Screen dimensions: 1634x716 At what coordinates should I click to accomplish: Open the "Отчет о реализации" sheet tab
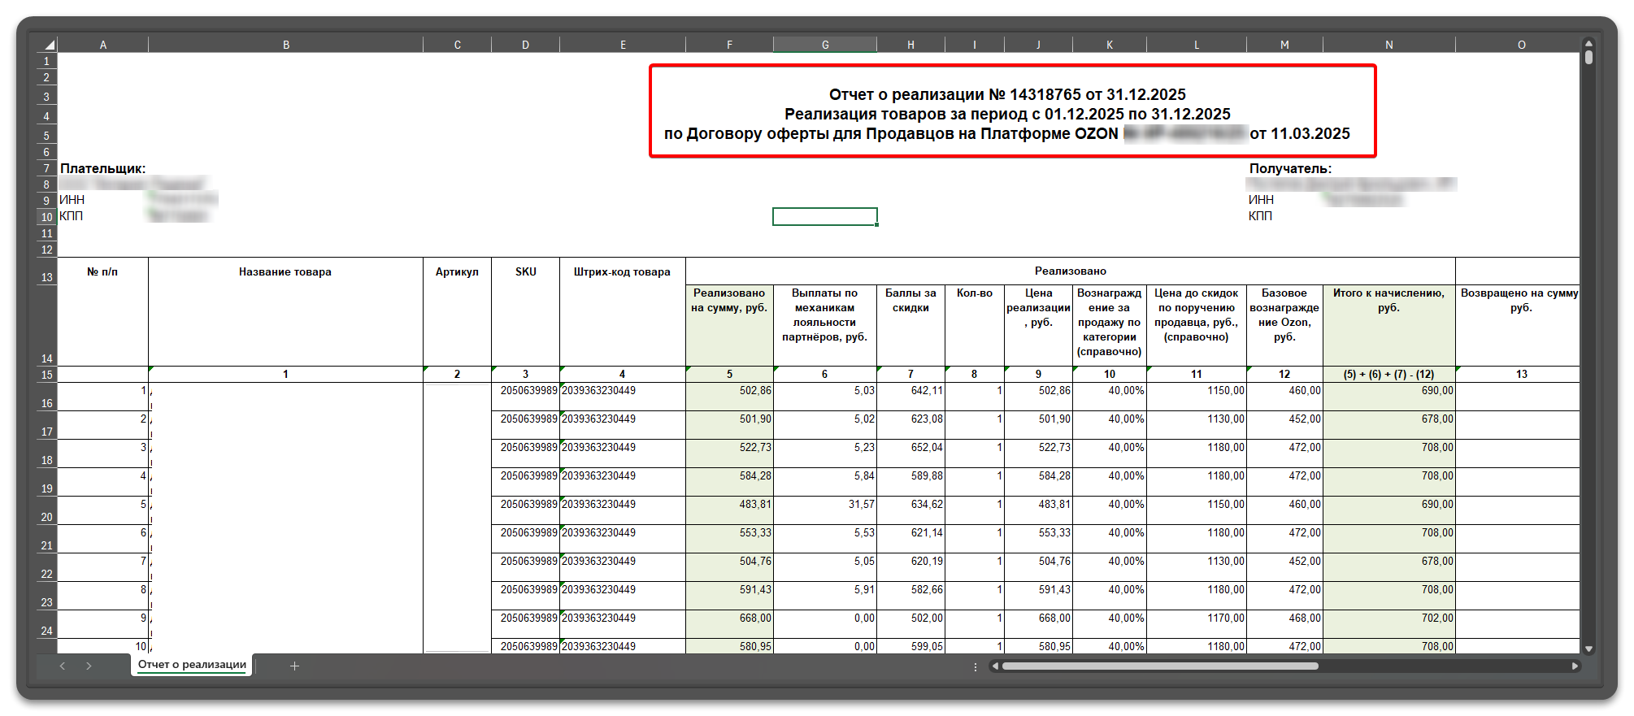192,665
